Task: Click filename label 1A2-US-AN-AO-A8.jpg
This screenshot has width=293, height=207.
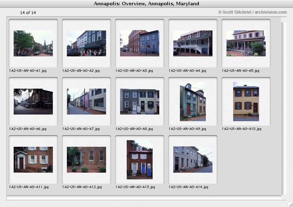Action: (x=134, y=129)
